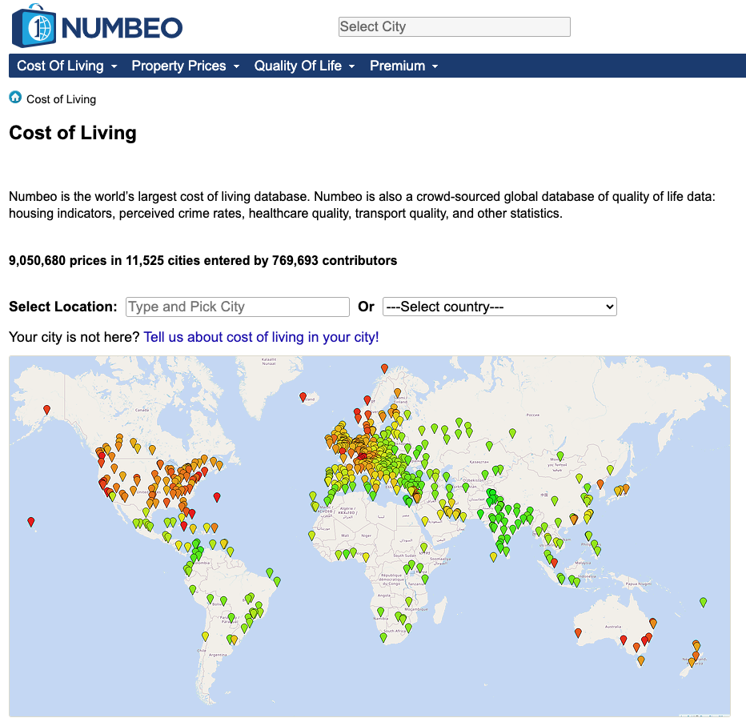
Task: Expand the Premium dropdown menu
Action: click(x=403, y=66)
